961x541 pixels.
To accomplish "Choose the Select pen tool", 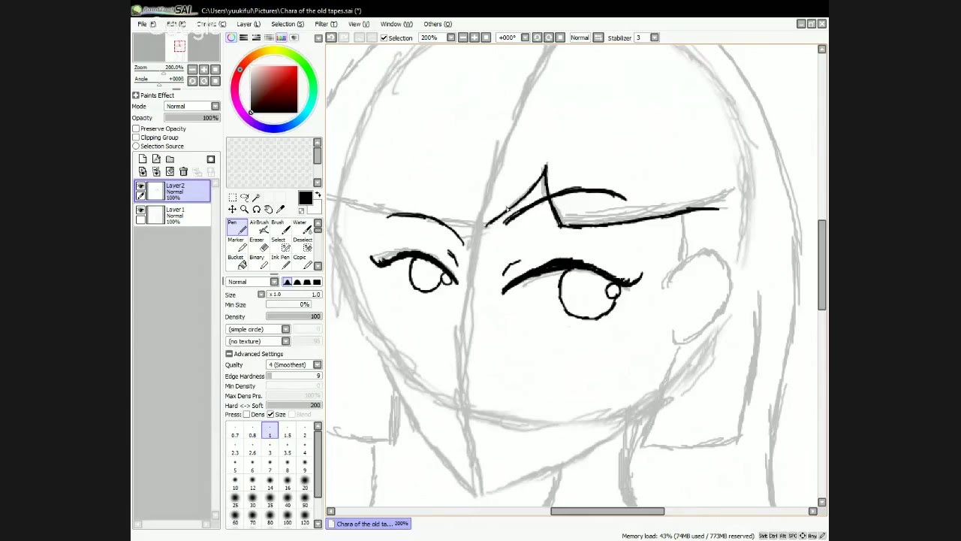I will click(x=279, y=245).
